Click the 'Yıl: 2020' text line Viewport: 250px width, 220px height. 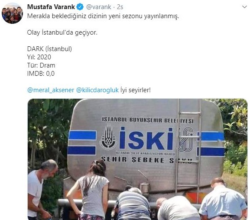[39, 57]
